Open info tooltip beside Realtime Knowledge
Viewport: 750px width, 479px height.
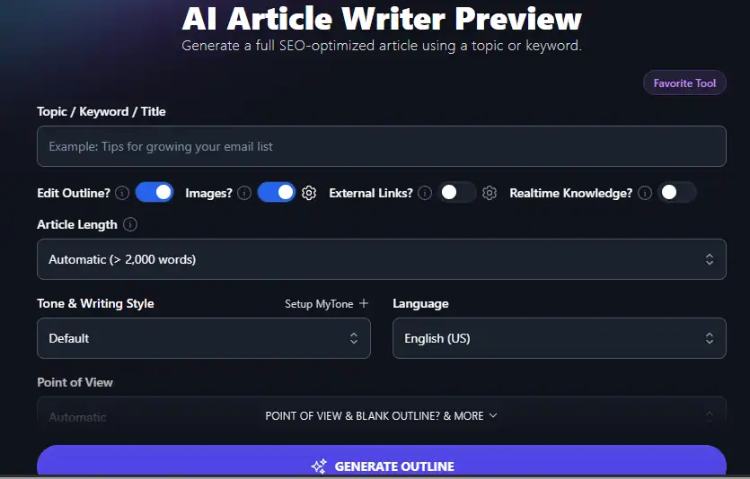point(645,193)
